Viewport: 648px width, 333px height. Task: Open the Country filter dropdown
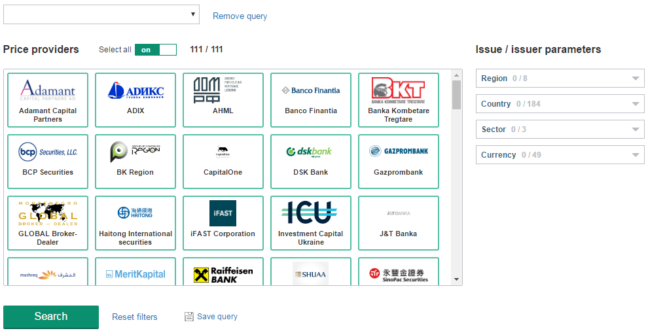tap(560, 104)
